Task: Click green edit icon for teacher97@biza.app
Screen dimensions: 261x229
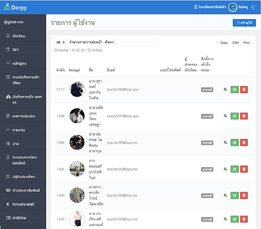Action: (x=234, y=116)
